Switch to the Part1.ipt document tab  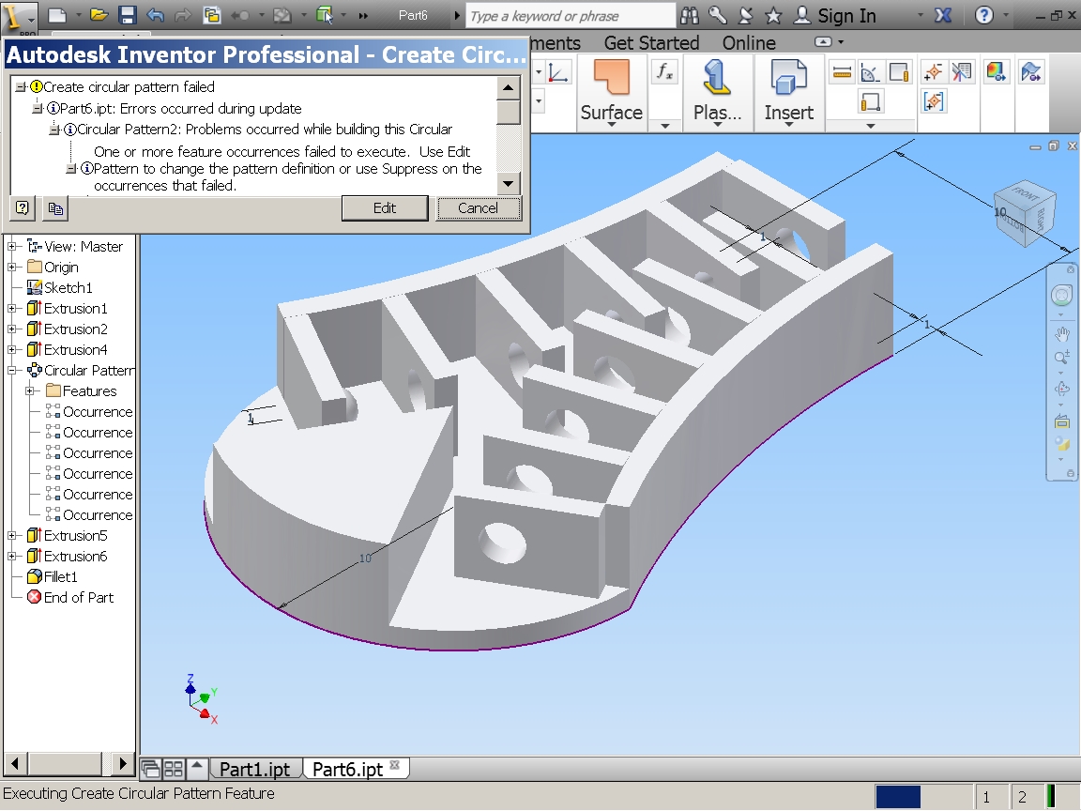point(254,769)
